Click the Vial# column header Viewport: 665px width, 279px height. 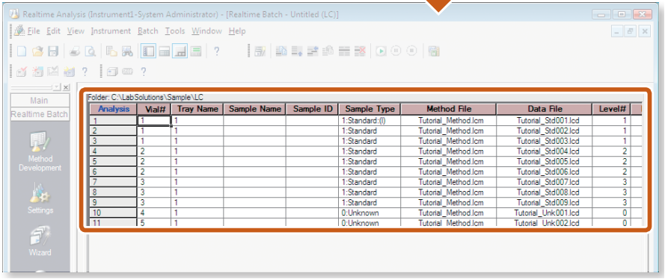coord(154,109)
